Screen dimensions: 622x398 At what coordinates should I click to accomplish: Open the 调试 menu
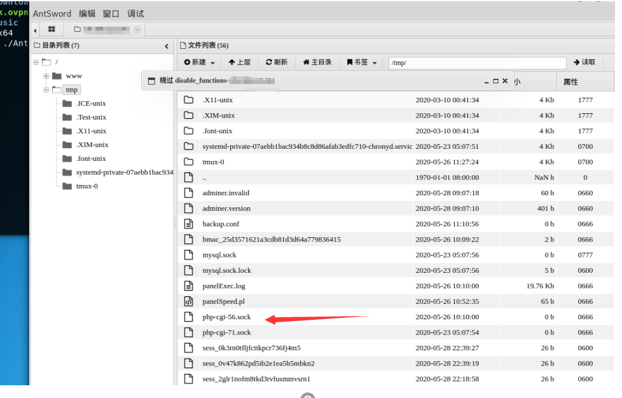click(135, 13)
